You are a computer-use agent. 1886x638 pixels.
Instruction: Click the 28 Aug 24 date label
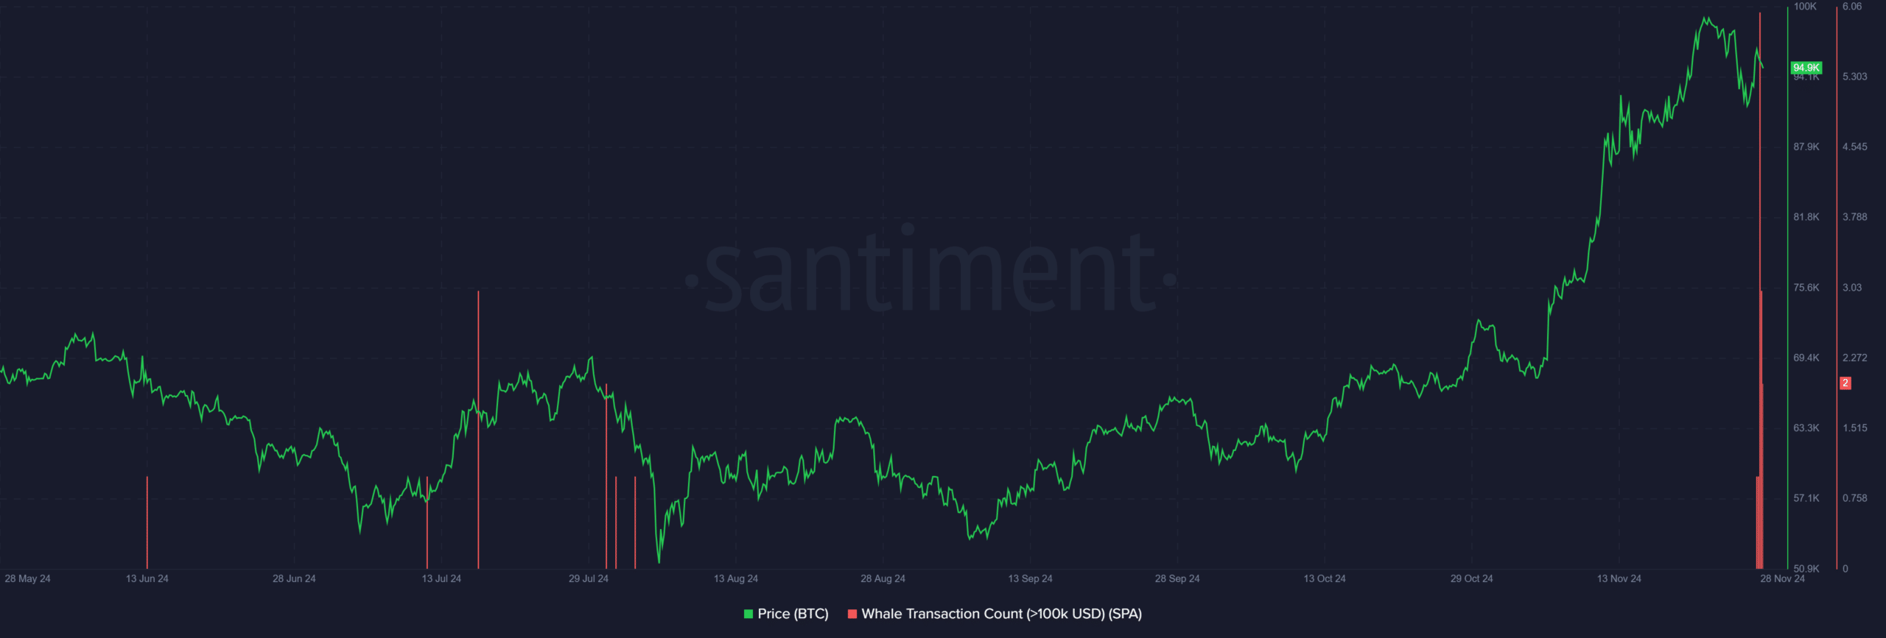point(883,578)
